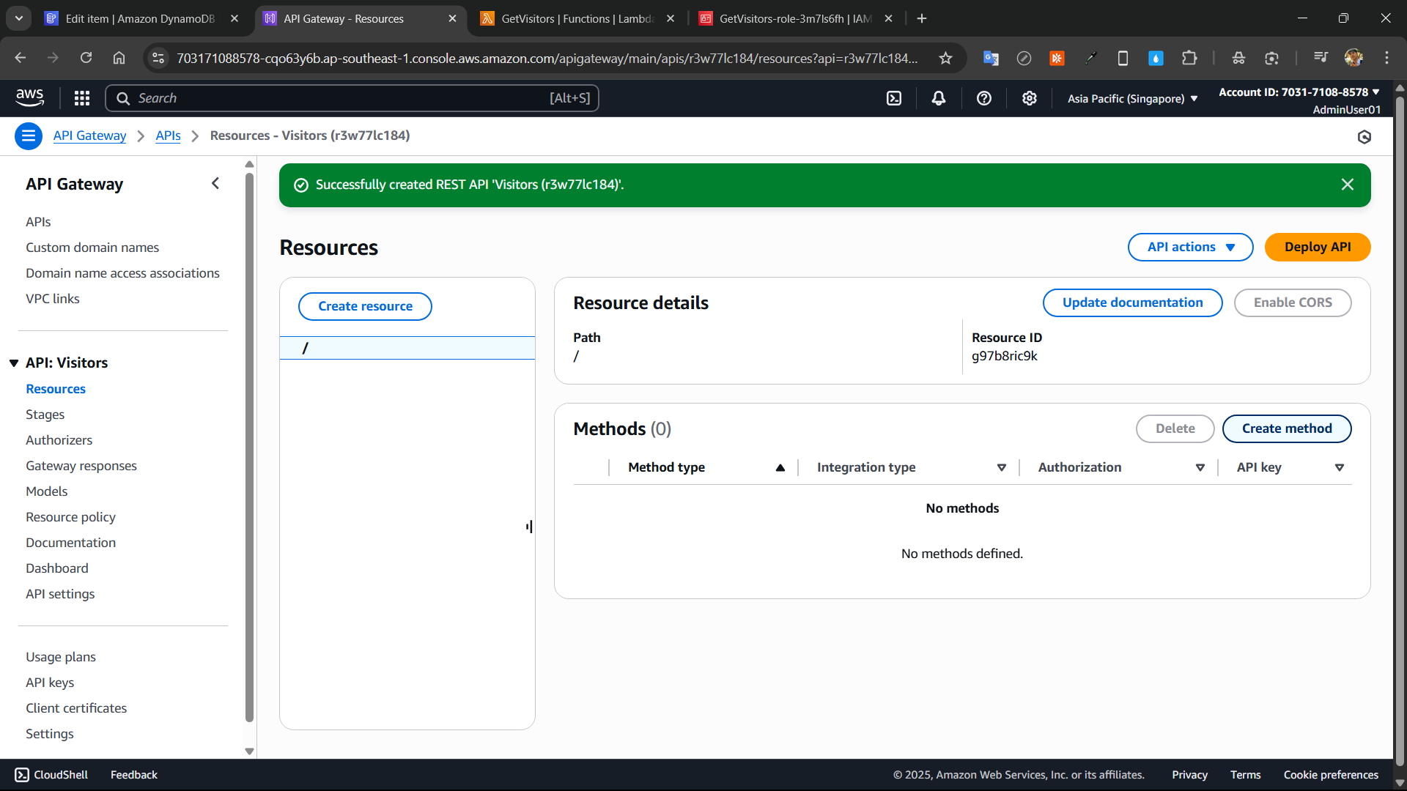Open a new browser tab
The width and height of the screenshot is (1407, 791).
[x=922, y=19]
